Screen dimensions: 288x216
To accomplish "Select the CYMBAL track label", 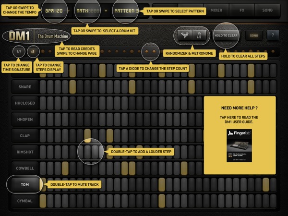I will click(x=25, y=201).
